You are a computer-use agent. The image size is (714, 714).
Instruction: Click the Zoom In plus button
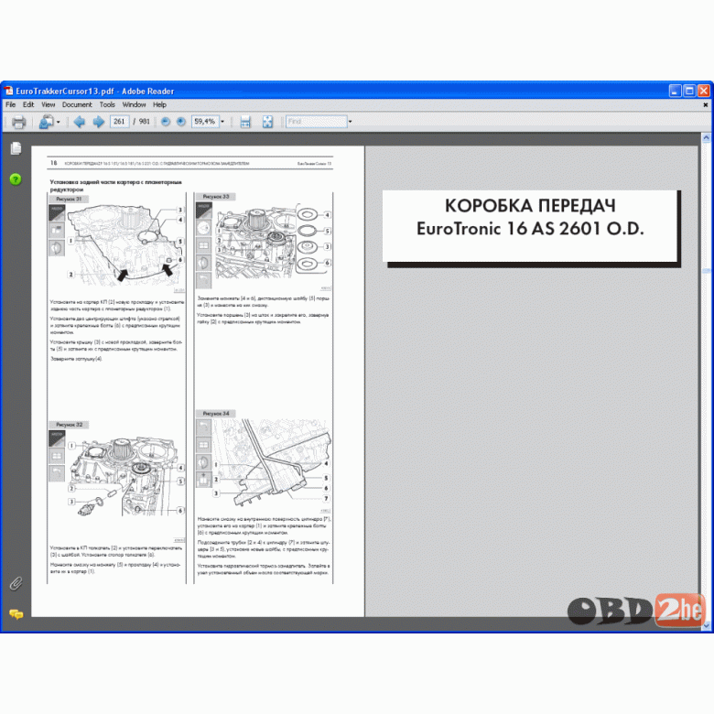click(x=181, y=122)
